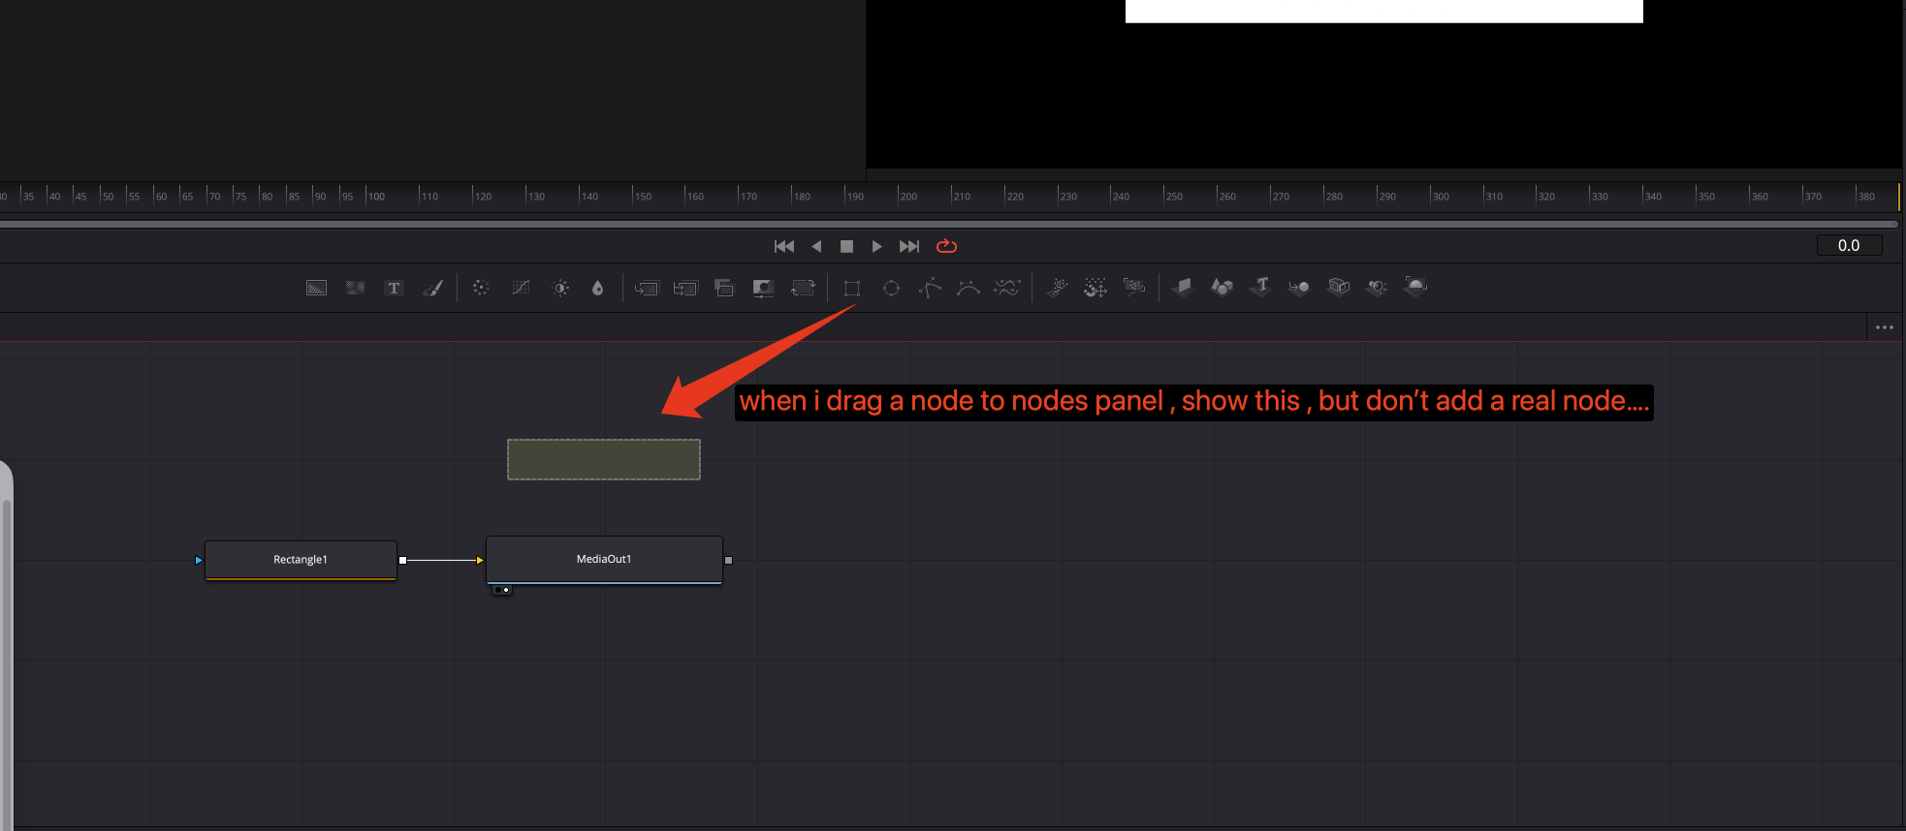Image resolution: width=1906 pixels, height=831 pixels.
Task: Select the Paint brush tool icon
Action: click(x=432, y=288)
